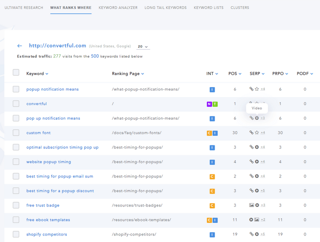320x242 pixels.
Task: Click star icon in 'custom font' row
Action: tap(257, 133)
